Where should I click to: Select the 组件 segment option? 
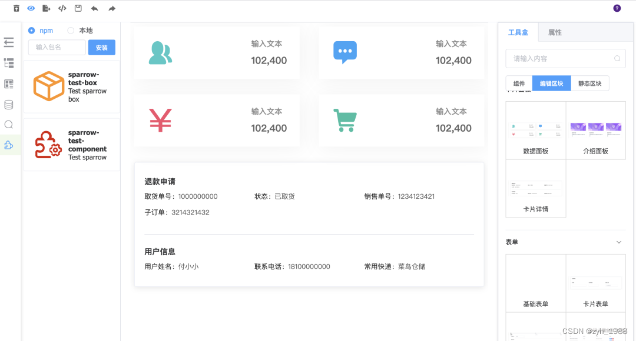click(519, 83)
